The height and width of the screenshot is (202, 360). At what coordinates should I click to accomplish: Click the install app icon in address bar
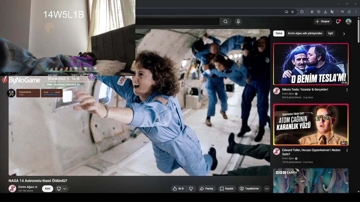pos(286,12)
